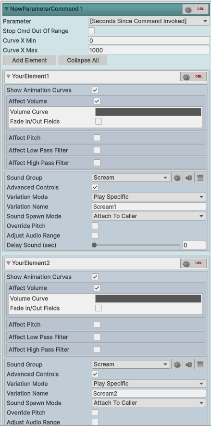Enable Affect Pitch in YourElement1
Image resolution: width=211 pixels, height=426 pixels.
(97, 138)
